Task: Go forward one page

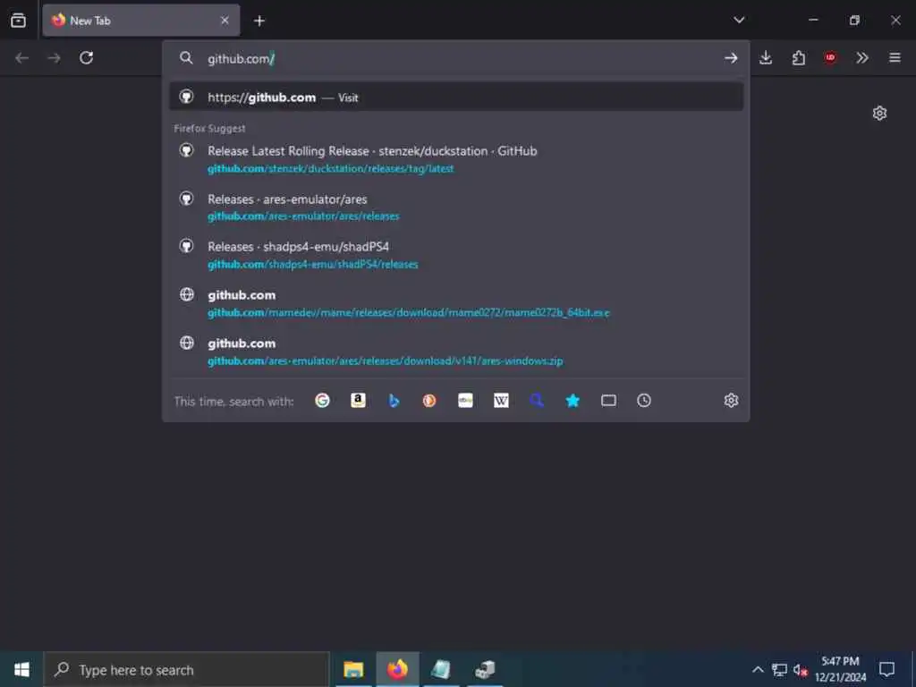Action: [55, 58]
